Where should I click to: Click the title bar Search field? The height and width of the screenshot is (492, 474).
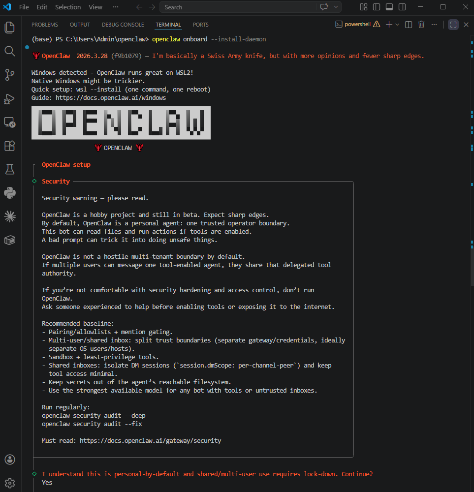[x=239, y=7]
